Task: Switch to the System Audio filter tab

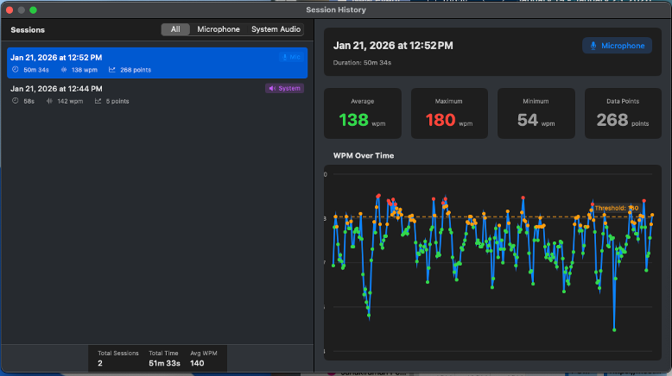Action: 276,29
